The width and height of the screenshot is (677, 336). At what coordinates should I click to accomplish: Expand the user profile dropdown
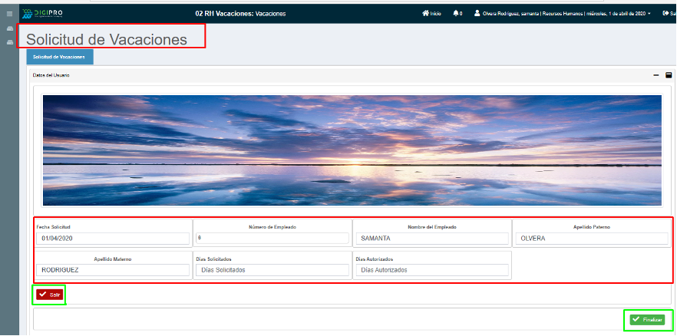[562, 13]
